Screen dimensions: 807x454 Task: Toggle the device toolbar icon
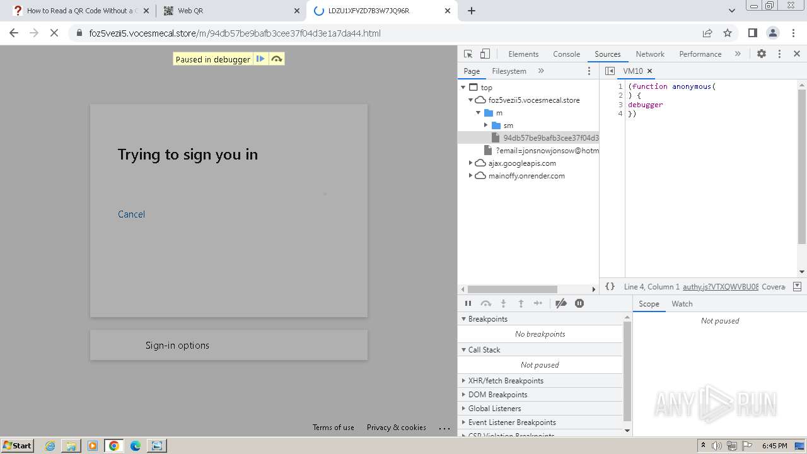click(485, 54)
